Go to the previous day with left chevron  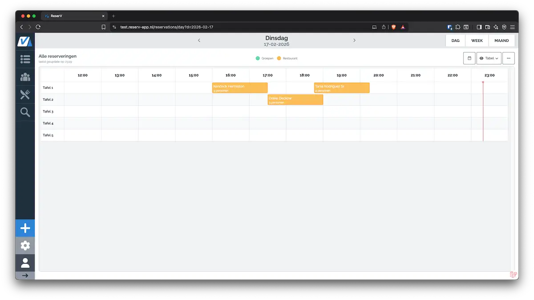(199, 40)
